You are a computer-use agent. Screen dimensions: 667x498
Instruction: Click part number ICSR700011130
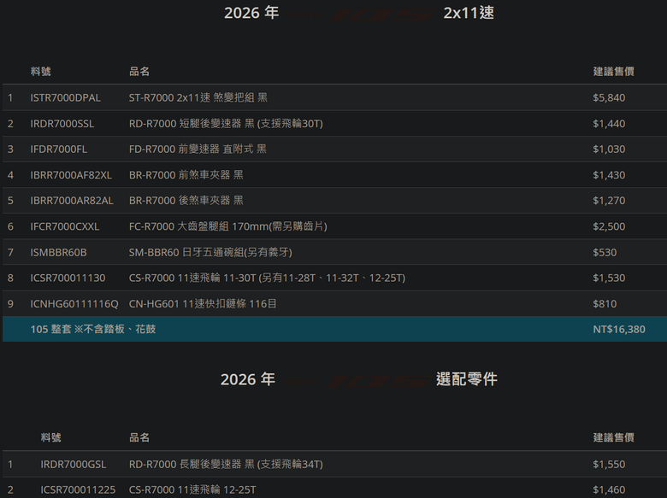[68, 278]
